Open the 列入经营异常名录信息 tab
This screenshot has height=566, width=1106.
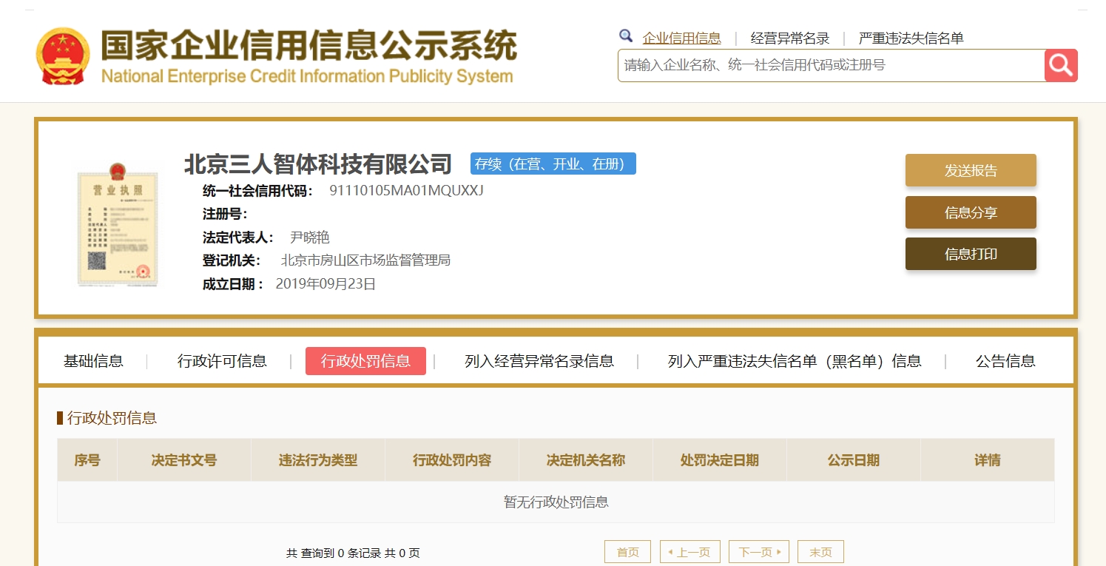point(539,361)
